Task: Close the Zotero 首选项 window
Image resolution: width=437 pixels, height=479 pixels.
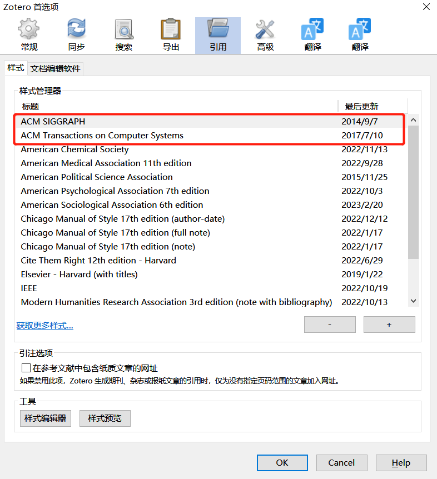Action: [x=426, y=7]
